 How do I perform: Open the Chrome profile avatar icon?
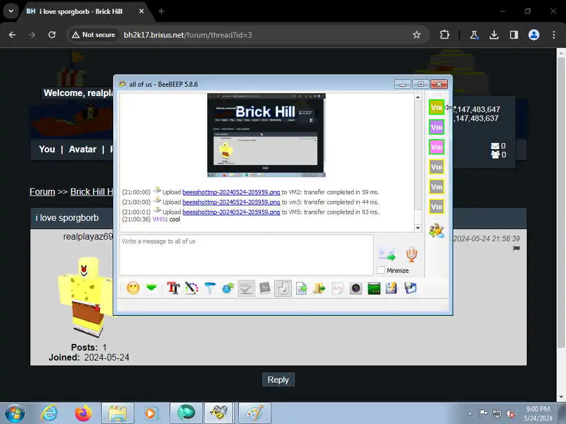pos(534,35)
